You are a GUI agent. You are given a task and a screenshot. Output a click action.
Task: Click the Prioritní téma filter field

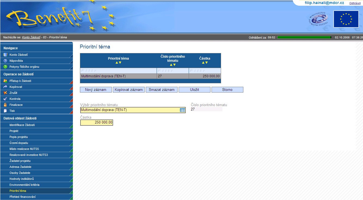pos(118,71)
